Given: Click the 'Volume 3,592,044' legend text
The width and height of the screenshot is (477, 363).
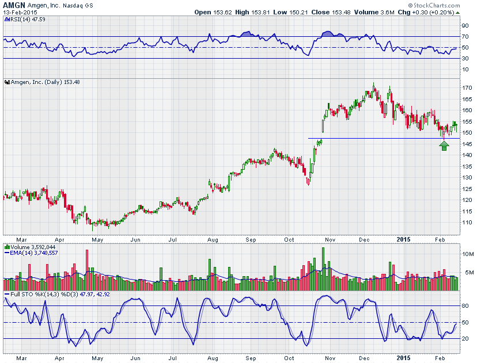Looking at the screenshot, I should click(33, 247).
